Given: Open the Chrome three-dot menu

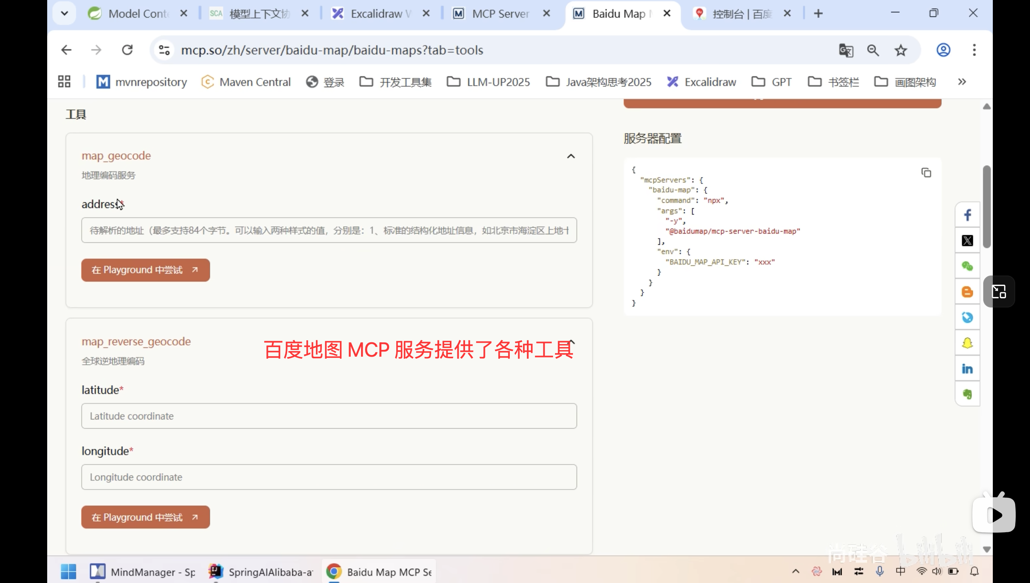Looking at the screenshot, I should [x=974, y=50].
